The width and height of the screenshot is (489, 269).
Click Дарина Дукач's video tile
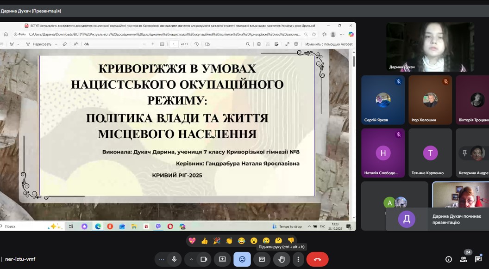(430, 47)
